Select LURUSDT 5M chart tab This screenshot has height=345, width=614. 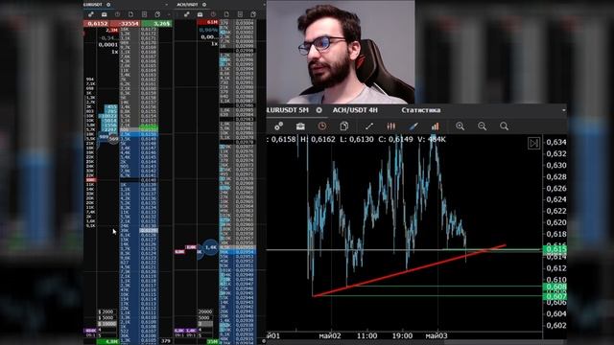(288, 110)
